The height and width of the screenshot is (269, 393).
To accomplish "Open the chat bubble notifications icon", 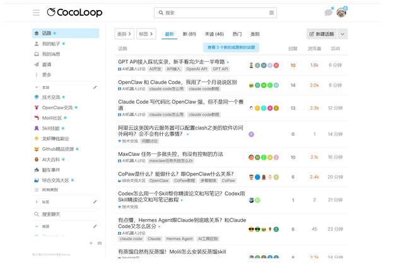I will 328,13.
